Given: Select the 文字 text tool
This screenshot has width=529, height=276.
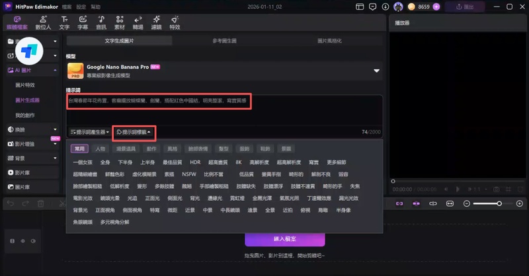Looking at the screenshot, I should [x=64, y=22].
